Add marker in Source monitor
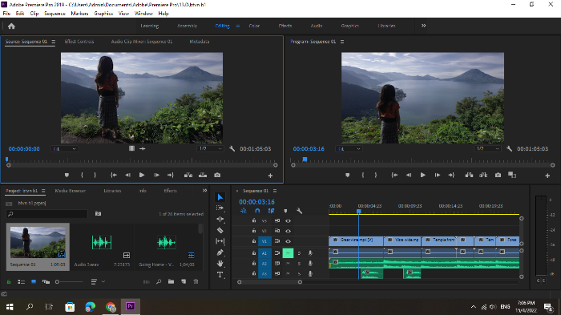561x315 pixels. click(67, 175)
